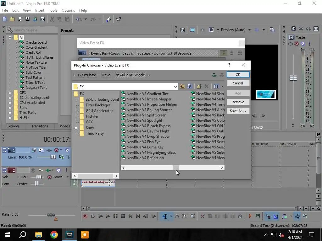This screenshot has width=322, height=241.
Task: Switch to the Explorer tab
Action: 13,126
